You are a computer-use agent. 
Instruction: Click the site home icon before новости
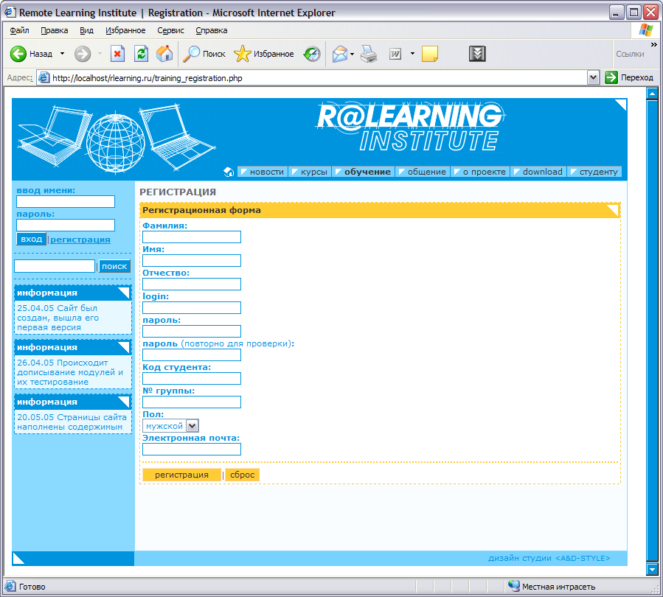click(229, 172)
